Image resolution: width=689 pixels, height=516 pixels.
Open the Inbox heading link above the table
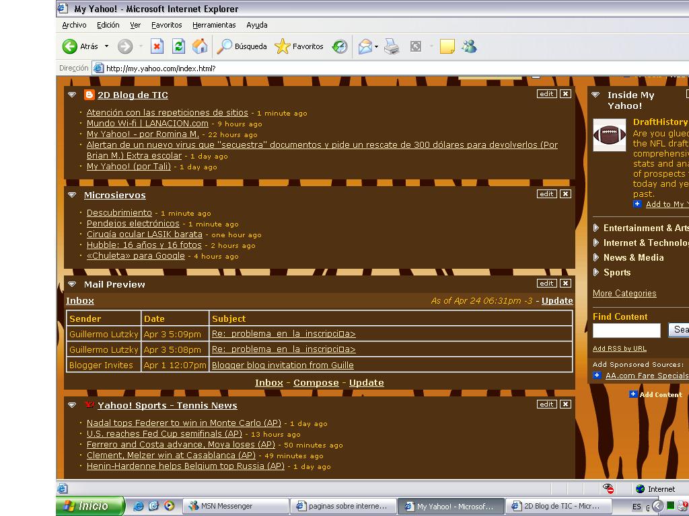(x=80, y=300)
